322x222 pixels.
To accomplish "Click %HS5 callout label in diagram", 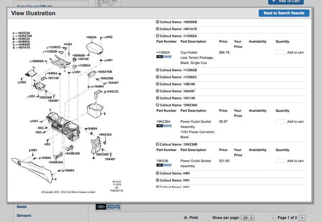I will tap(22, 82).
